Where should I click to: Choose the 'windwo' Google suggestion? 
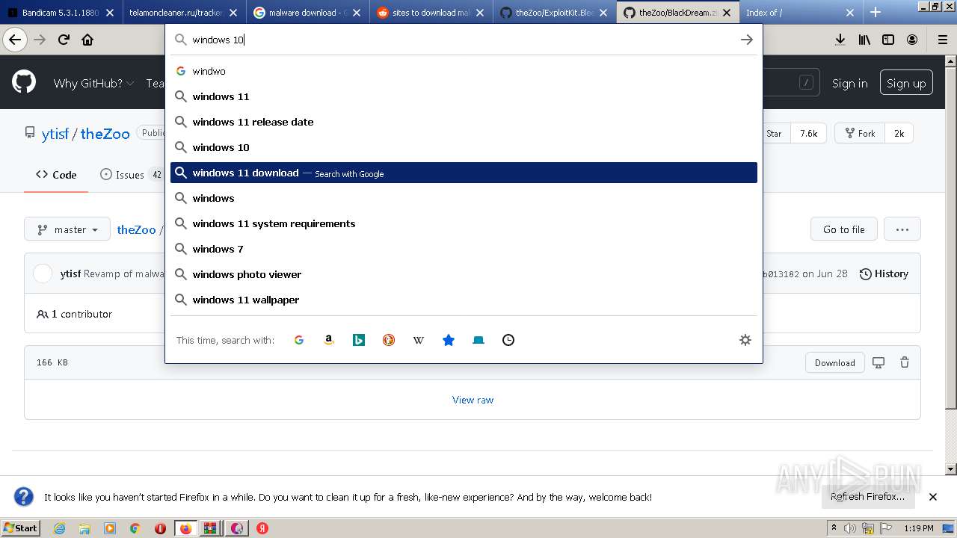464,71
